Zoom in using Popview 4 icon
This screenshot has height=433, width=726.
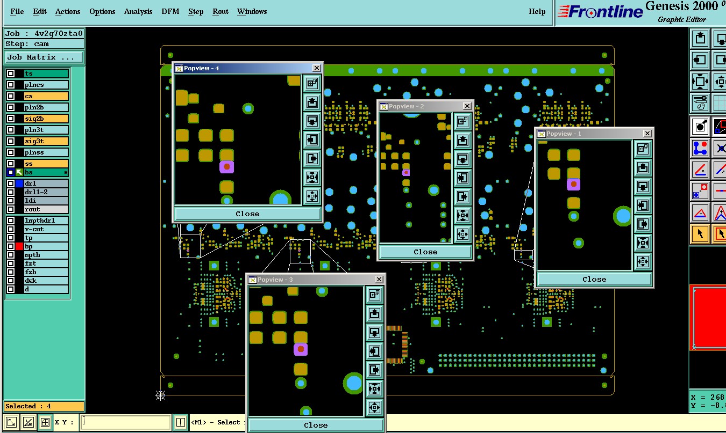point(312,177)
